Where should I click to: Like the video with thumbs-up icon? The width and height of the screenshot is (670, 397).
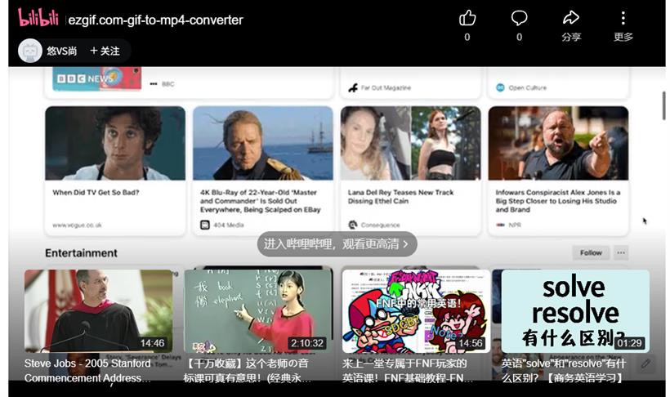tap(467, 18)
